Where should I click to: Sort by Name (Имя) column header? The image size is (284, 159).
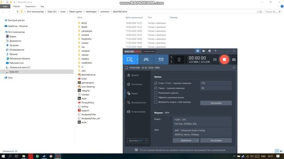pos(80,18)
